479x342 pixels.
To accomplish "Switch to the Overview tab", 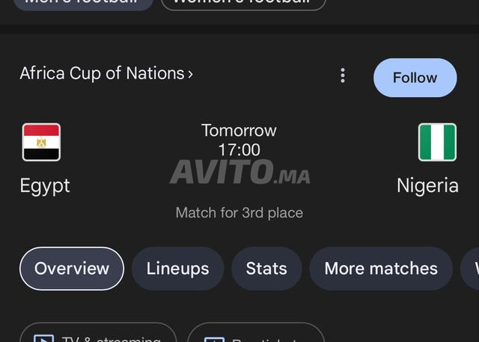I will (x=72, y=268).
